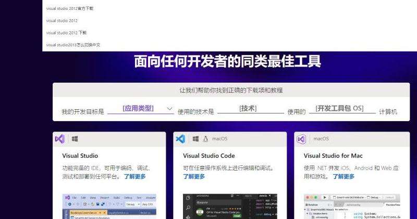Click the Windows icon in Visual Studio card
417x219 pixels.
click(x=75, y=139)
